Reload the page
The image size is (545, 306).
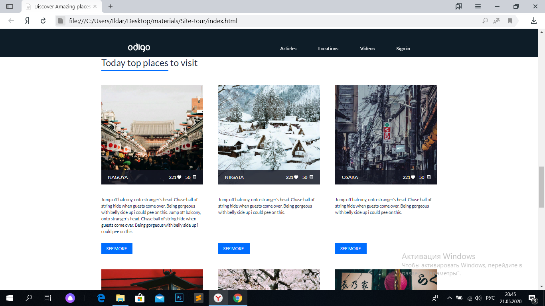click(x=43, y=21)
